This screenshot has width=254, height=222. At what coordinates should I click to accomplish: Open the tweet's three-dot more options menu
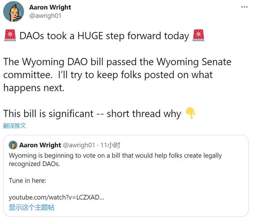click(244, 7)
